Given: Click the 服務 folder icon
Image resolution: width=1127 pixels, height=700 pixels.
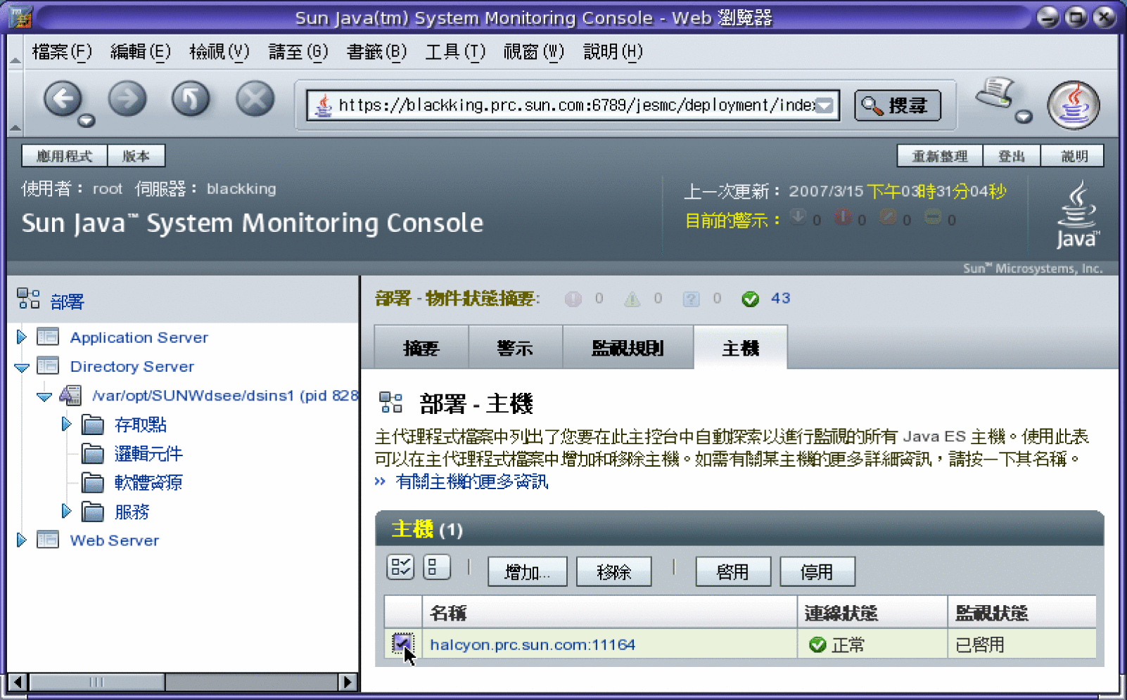Looking at the screenshot, I should 93,512.
